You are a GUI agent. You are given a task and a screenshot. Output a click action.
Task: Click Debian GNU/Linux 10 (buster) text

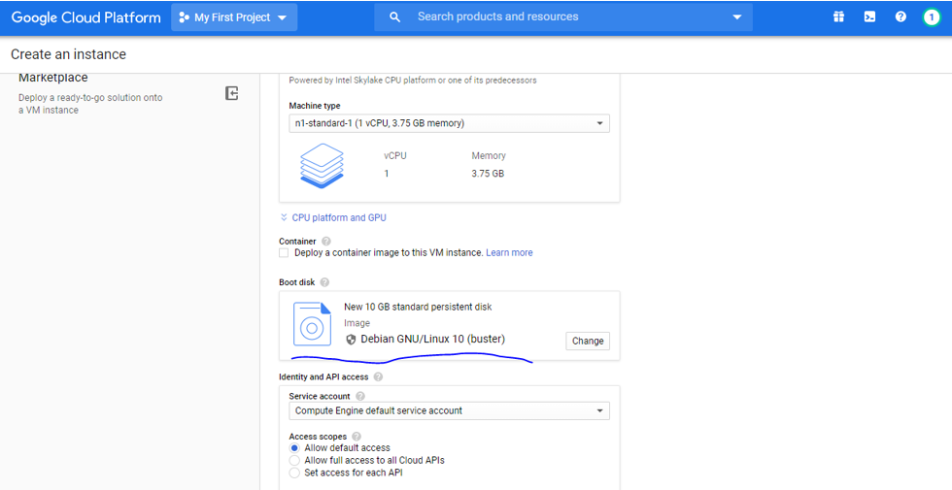coord(433,339)
